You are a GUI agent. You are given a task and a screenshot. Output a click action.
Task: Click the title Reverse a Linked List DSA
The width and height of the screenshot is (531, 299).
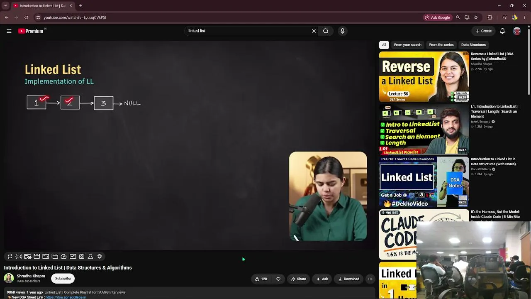(x=492, y=56)
